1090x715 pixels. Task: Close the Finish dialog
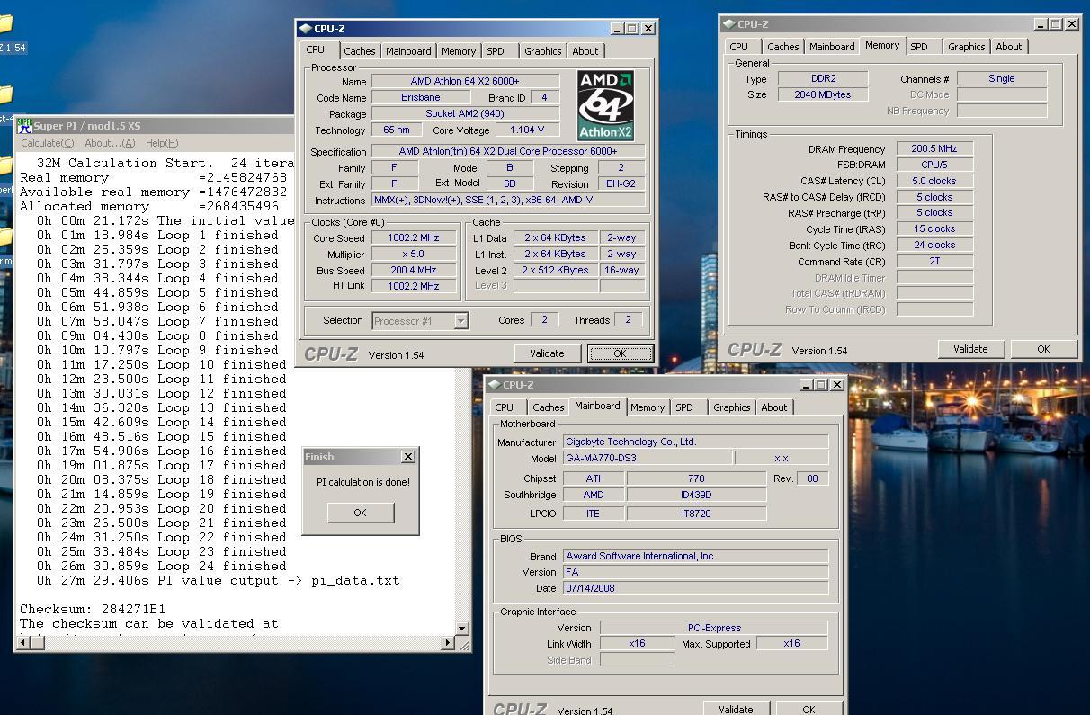pyautogui.click(x=408, y=457)
